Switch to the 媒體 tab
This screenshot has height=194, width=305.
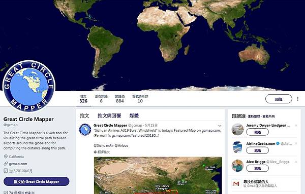click(134, 115)
